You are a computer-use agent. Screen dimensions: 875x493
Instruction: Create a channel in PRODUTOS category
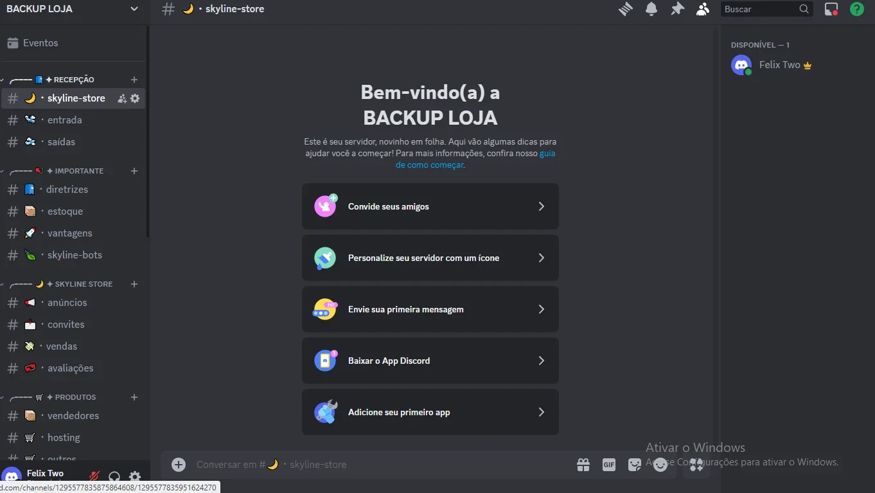[x=134, y=397]
